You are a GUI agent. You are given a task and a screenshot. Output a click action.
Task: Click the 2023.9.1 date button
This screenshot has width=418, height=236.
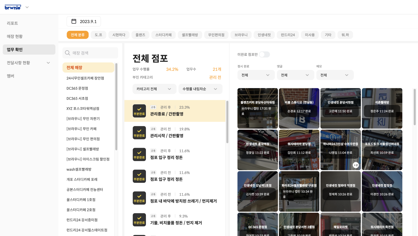pyautogui.click(x=84, y=21)
